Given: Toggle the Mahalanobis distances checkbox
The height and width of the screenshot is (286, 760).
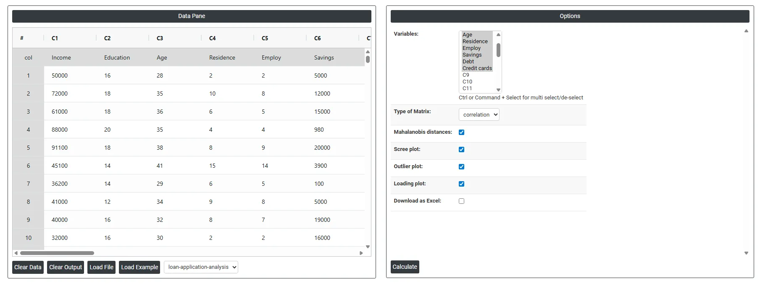Looking at the screenshot, I should 461,132.
